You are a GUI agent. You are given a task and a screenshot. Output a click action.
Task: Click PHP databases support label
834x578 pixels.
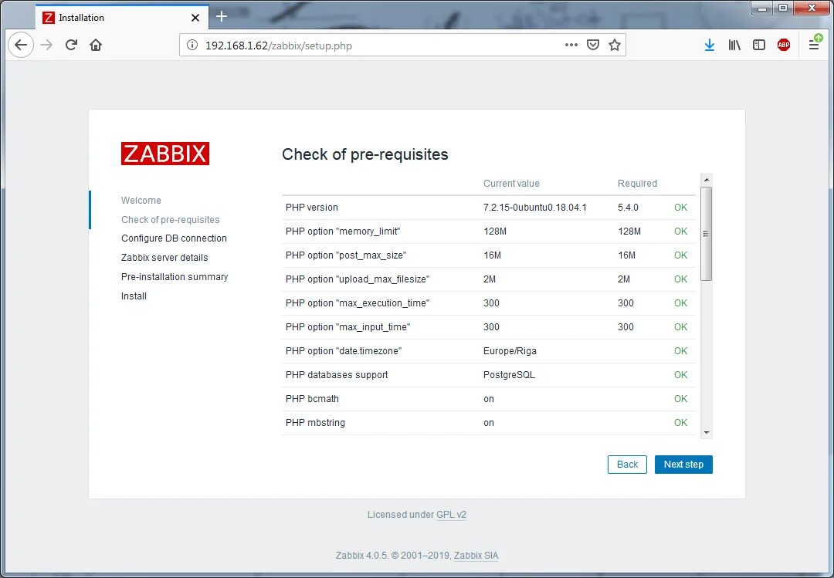(x=337, y=375)
